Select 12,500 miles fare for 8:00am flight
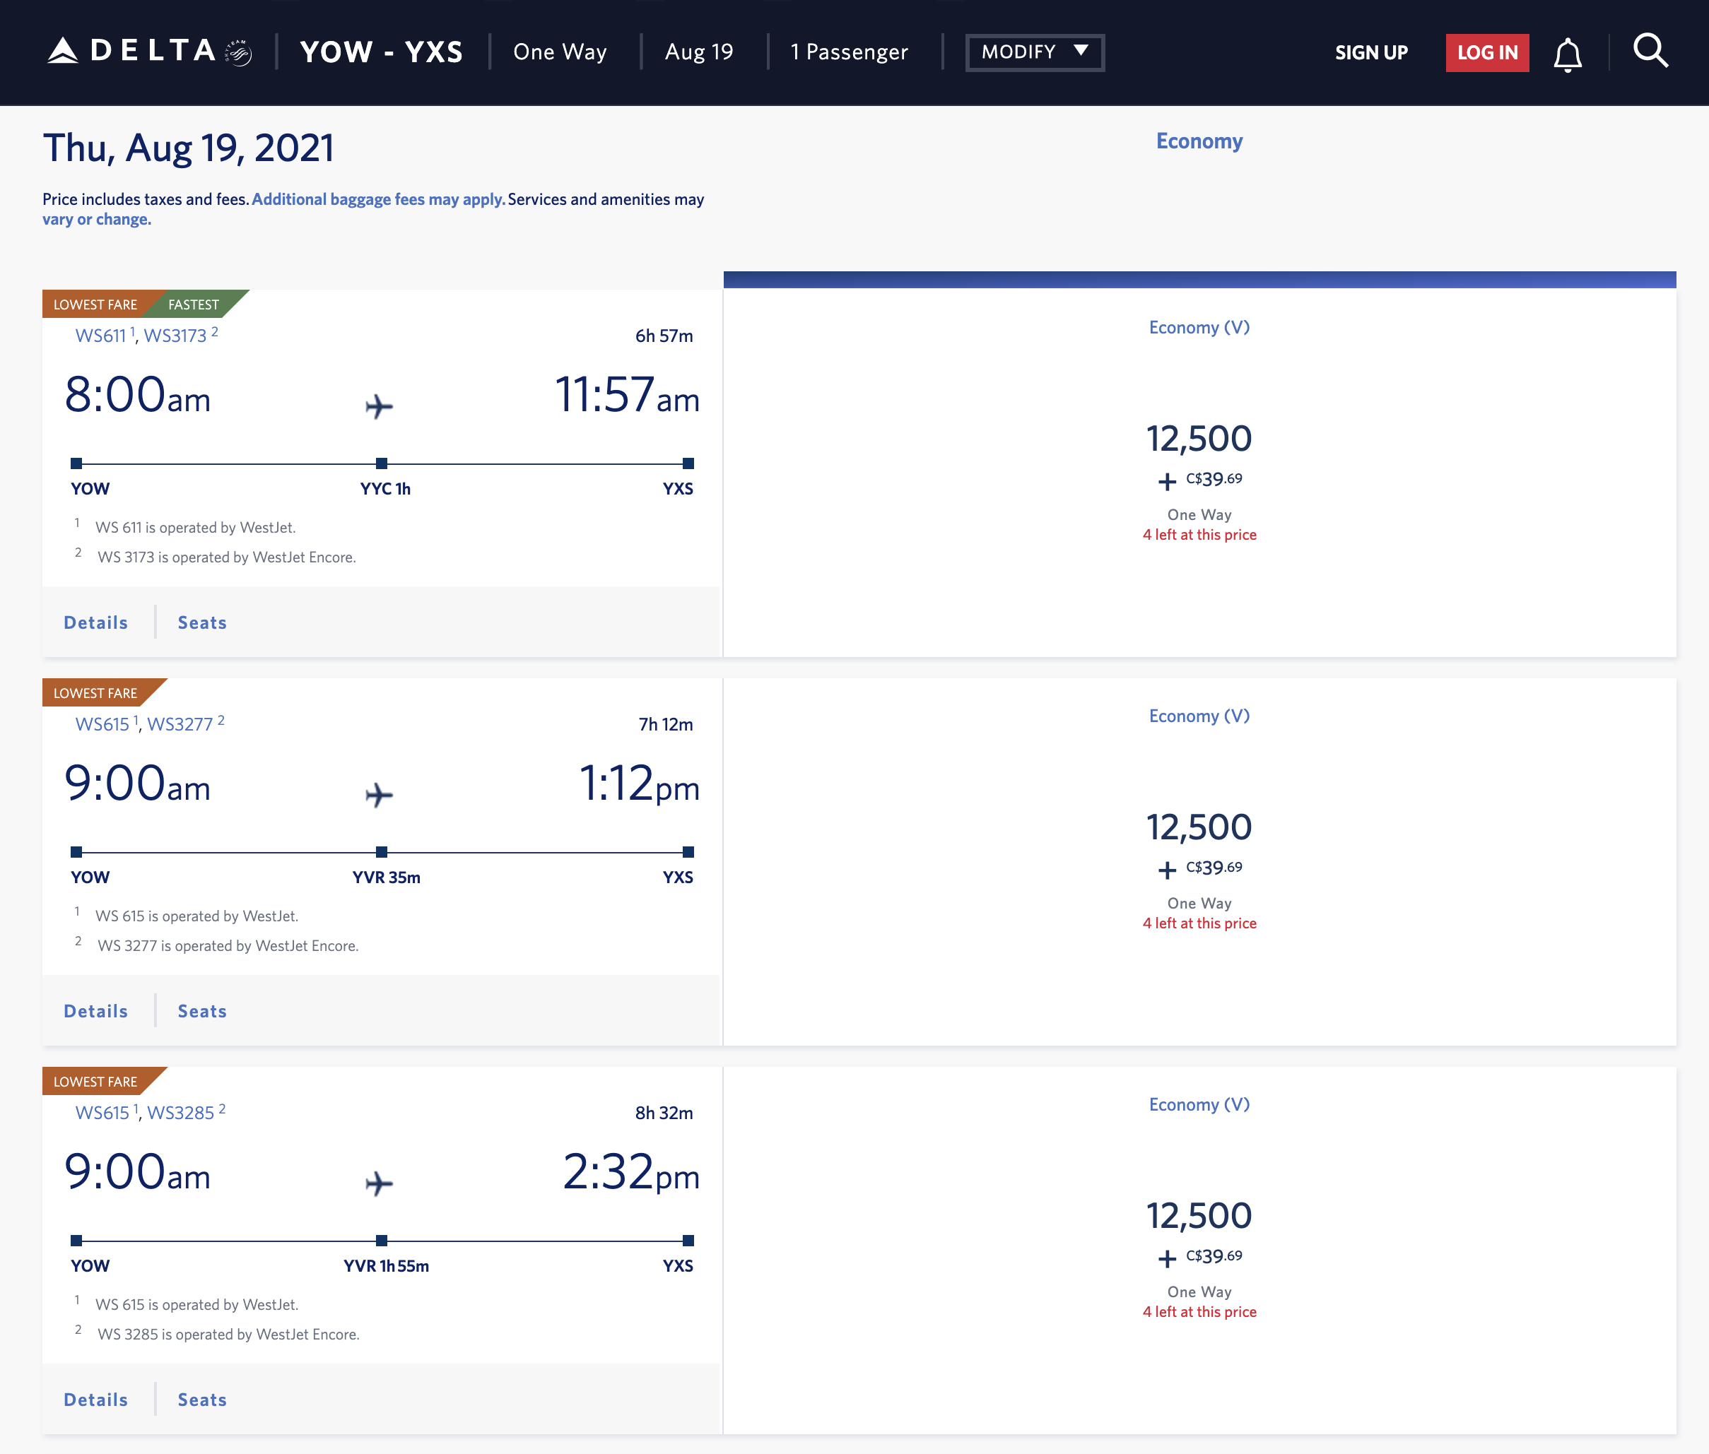This screenshot has width=1709, height=1454. tap(1199, 439)
